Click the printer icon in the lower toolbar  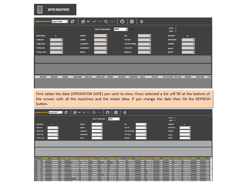click(107, 112)
